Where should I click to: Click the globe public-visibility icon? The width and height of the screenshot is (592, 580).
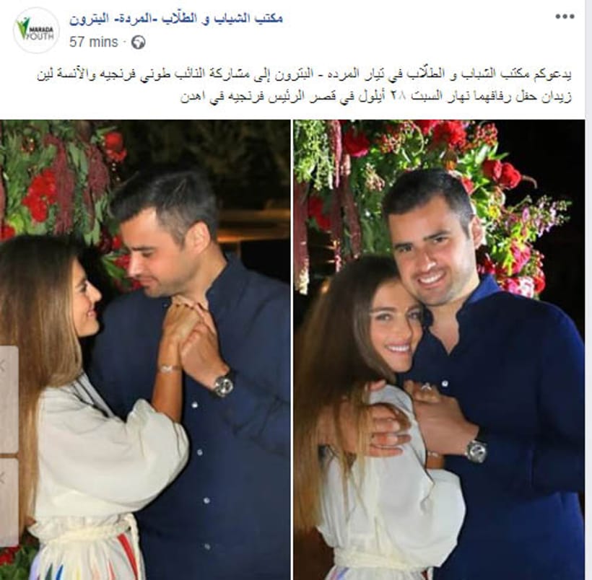tap(138, 43)
